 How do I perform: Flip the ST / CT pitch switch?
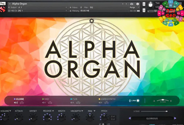pos(104,124)
